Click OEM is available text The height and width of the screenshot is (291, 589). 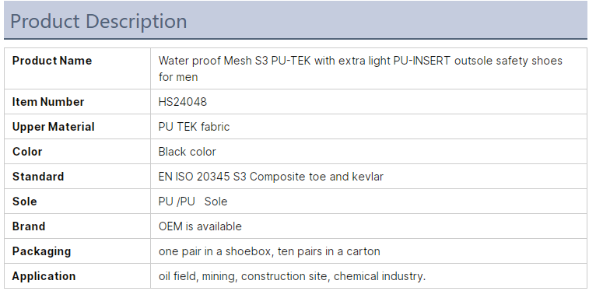200,226
